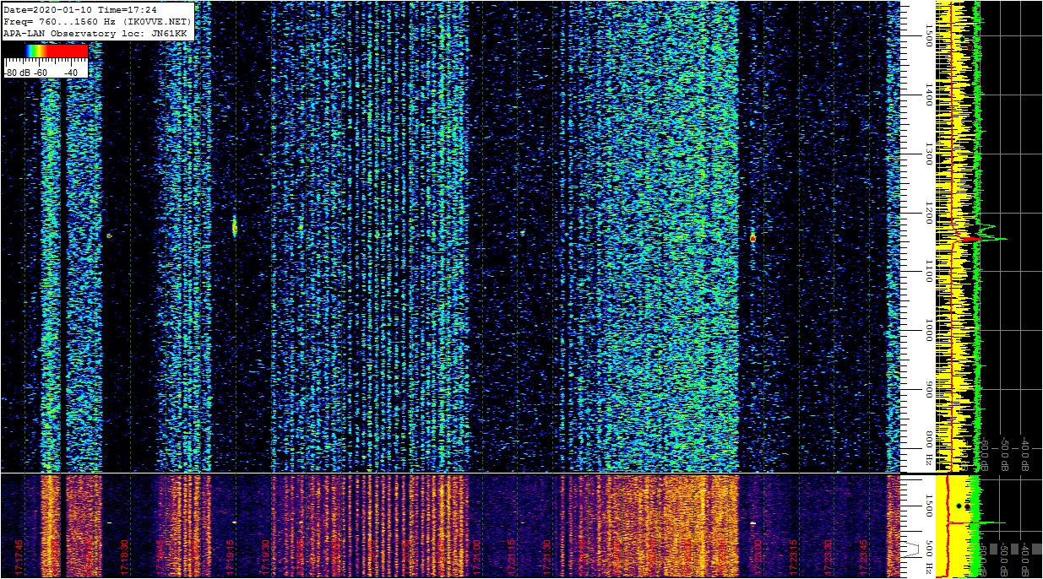Click the 1300 frequency axis label

928,154
